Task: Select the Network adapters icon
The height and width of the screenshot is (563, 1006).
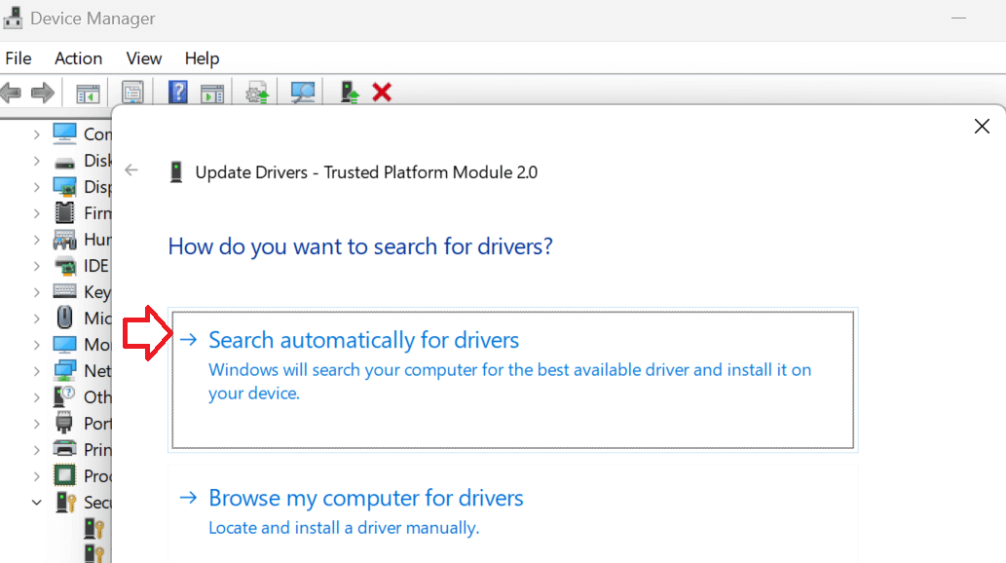Action: pyautogui.click(x=65, y=370)
